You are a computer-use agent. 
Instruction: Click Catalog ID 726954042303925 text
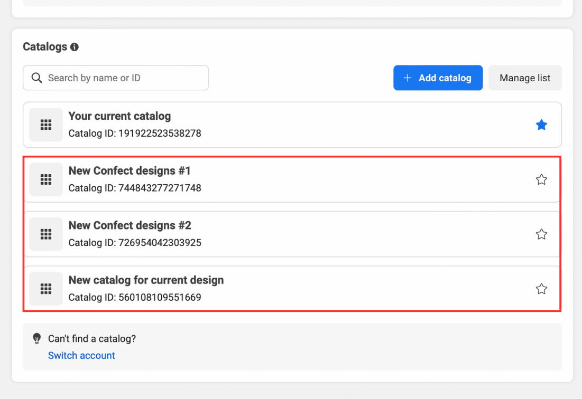[x=135, y=243]
